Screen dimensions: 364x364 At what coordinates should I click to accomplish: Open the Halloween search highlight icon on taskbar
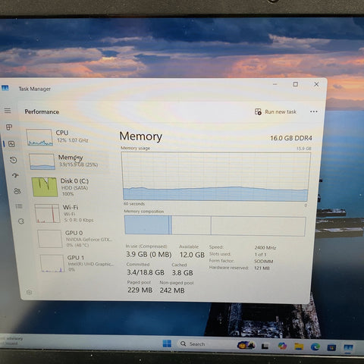pos(246,345)
